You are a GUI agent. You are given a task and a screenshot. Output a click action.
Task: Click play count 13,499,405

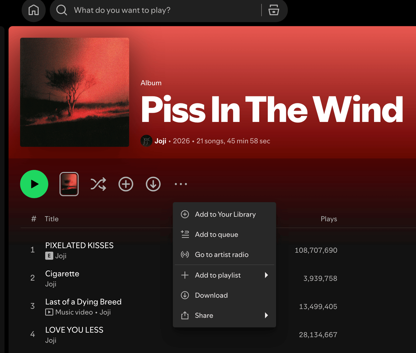click(318, 306)
